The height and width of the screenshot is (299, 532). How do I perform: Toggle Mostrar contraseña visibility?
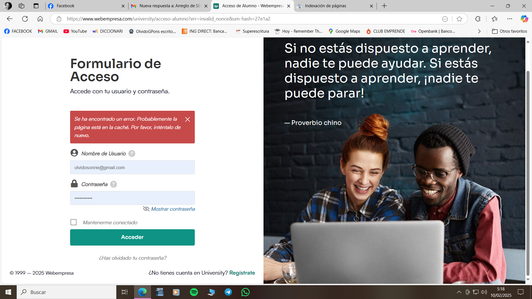(x=169, y=209)
